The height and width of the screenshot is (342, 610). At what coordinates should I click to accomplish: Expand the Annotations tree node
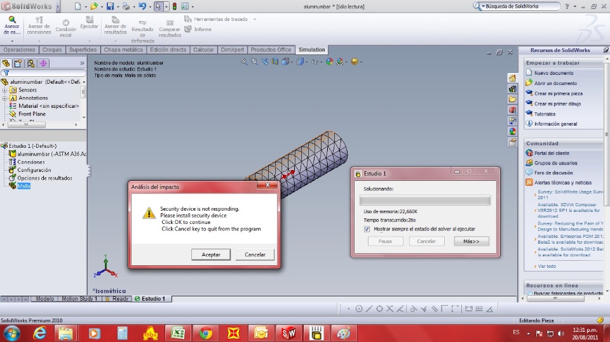[x=4, y=98]
